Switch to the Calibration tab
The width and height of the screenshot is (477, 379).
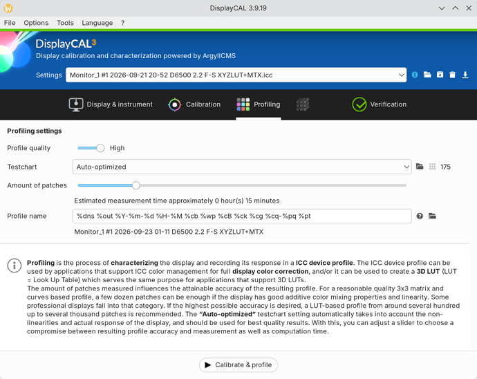coord(194,104)
